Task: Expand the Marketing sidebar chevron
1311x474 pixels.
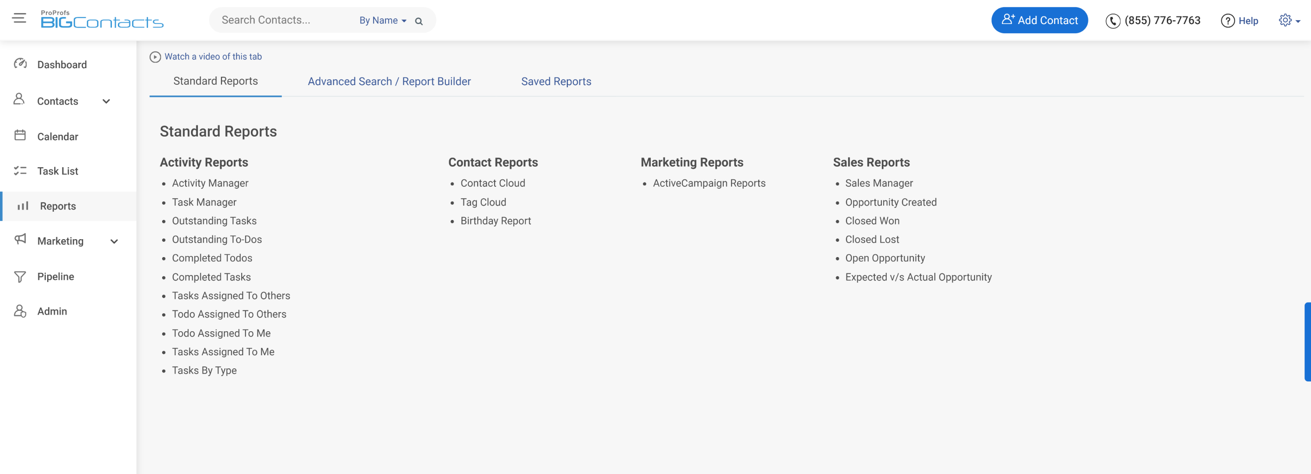Action: coord(114,241)
